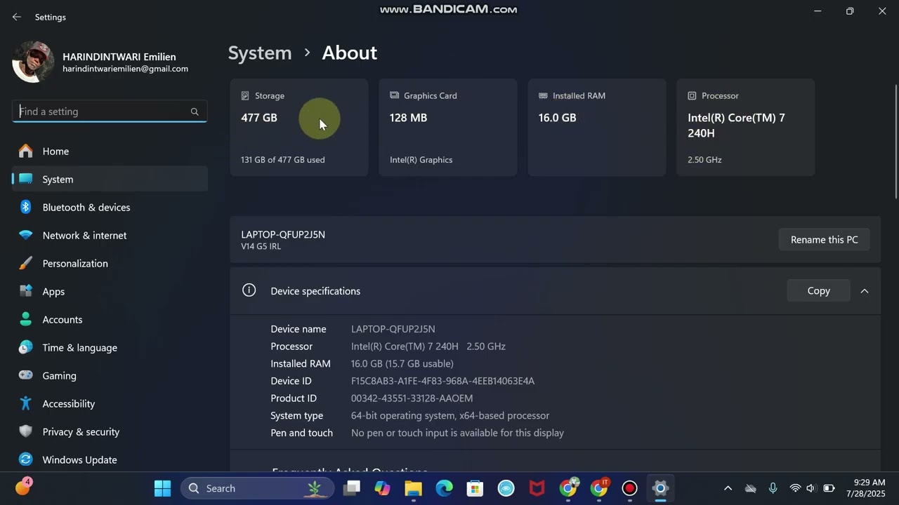The height and width of the screenshot is (505, 899).
Task: Click the search magnifier in Find a setting
Action: click(x=195, y=112)
